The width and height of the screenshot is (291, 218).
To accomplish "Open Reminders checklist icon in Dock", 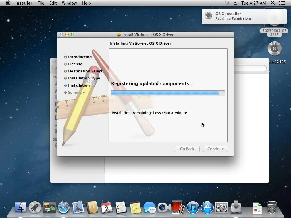I will tap(121, 207).
